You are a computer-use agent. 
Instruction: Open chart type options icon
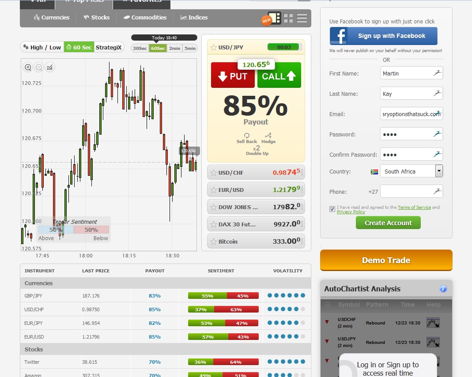pyautogui.click(x=49, y=67)
